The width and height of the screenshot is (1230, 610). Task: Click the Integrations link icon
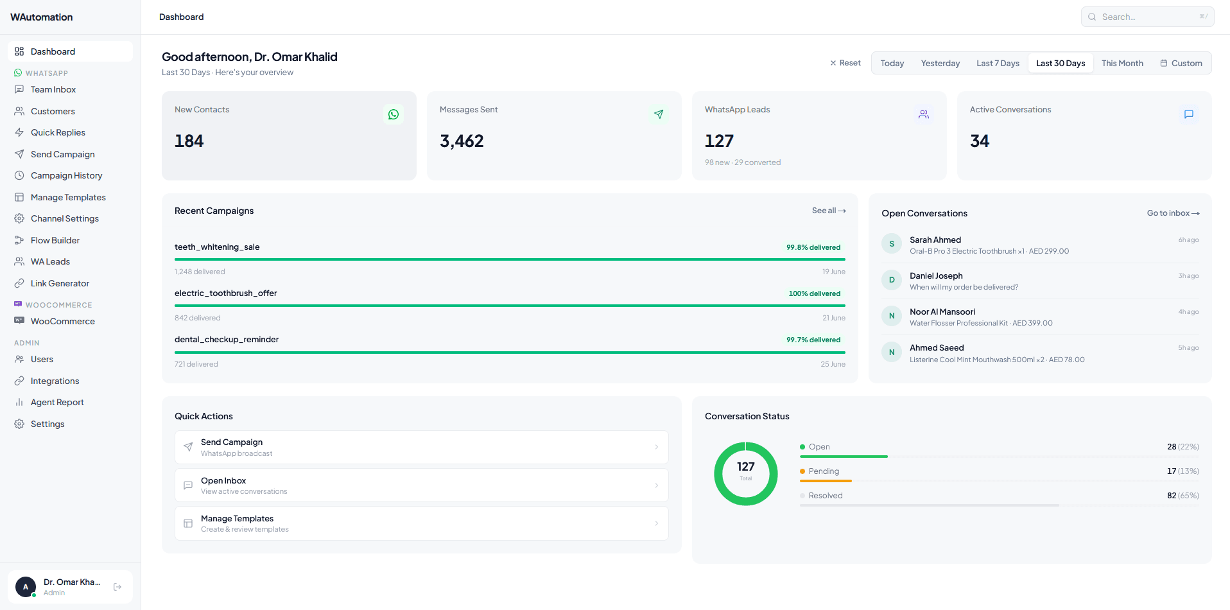tap(19, 381)
